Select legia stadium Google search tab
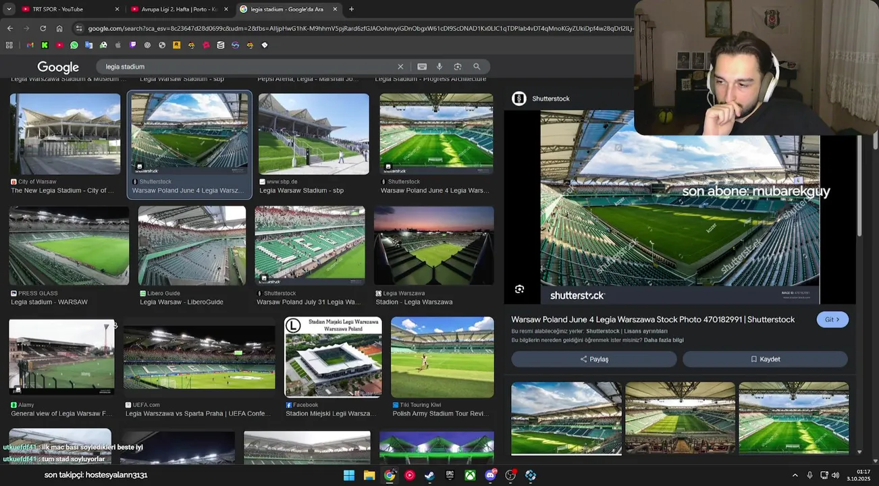879x486 pixels. coord(289,9)
